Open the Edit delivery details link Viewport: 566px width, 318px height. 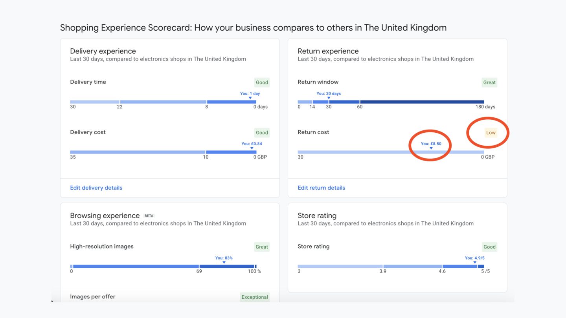96,188
